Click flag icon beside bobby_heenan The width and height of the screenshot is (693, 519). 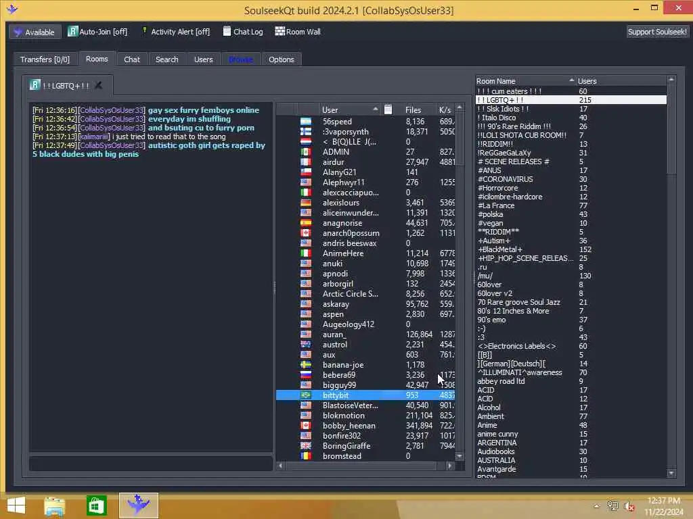coord(306,426)
